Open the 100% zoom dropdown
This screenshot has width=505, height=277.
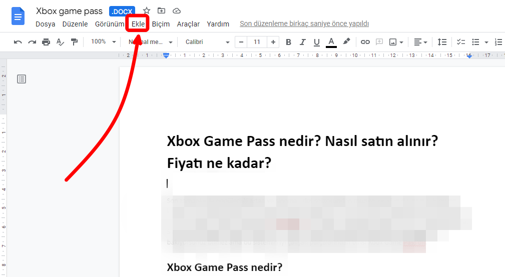point(103,42)
